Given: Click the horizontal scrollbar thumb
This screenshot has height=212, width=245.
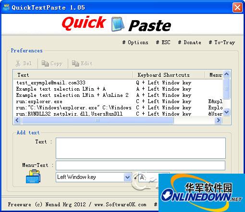Looking at the screenshot, I should point(98,120).
